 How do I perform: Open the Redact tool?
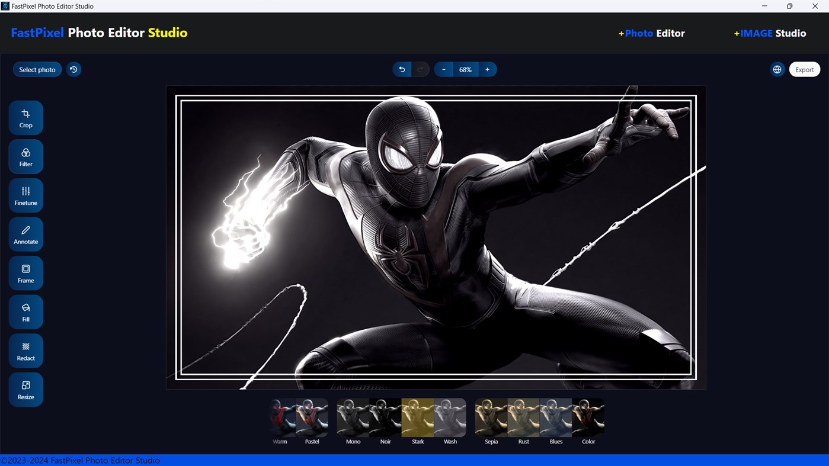pyautogui.click(x=25, y=351)
